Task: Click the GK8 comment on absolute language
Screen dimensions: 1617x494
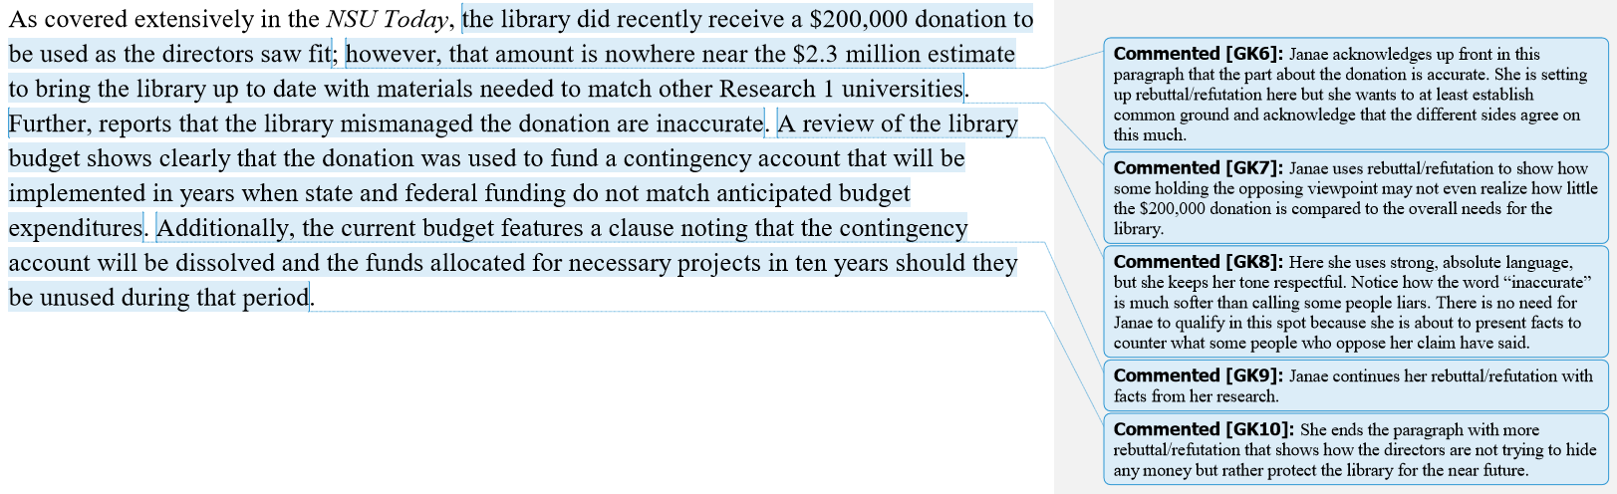Action: pyautogui.click(x=1355, y=303)
